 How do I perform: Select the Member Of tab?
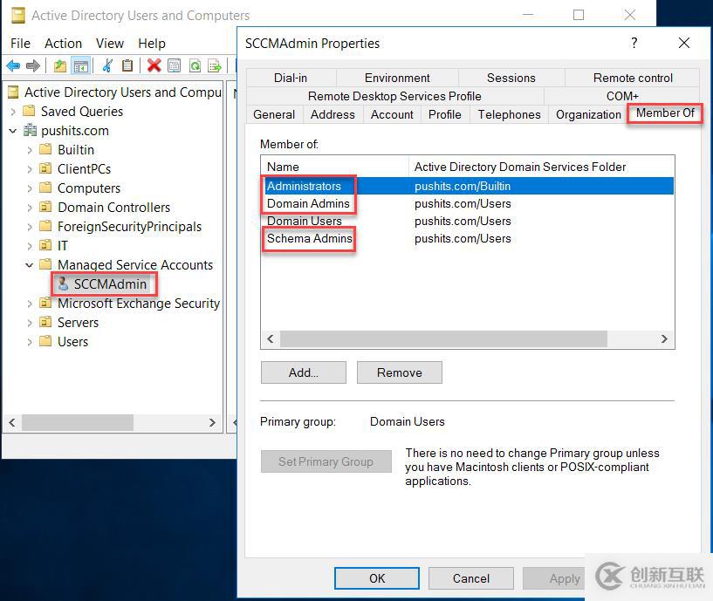665,113
